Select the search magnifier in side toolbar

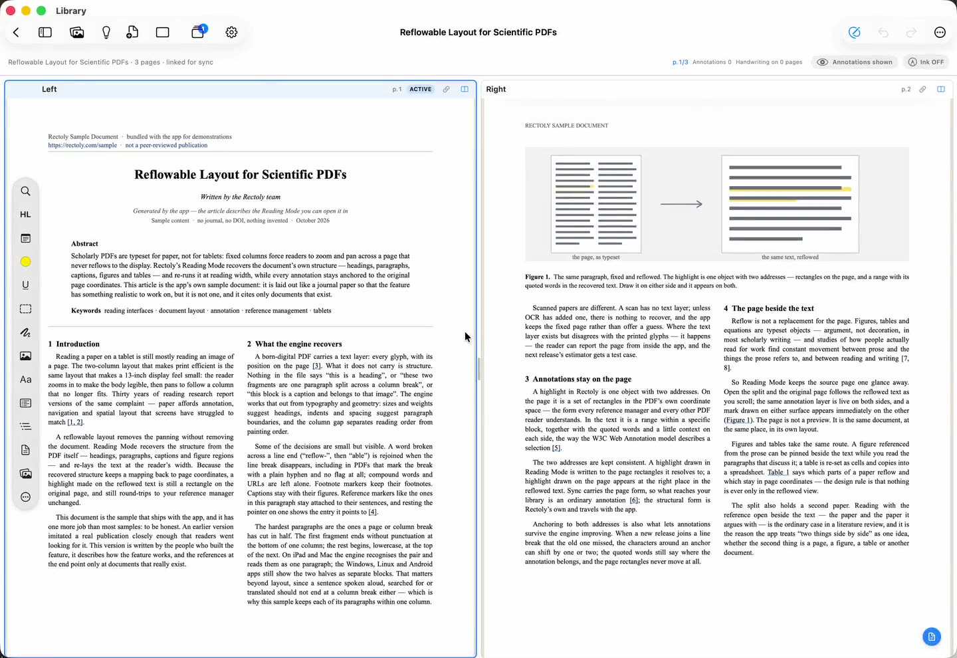(25, 191)
